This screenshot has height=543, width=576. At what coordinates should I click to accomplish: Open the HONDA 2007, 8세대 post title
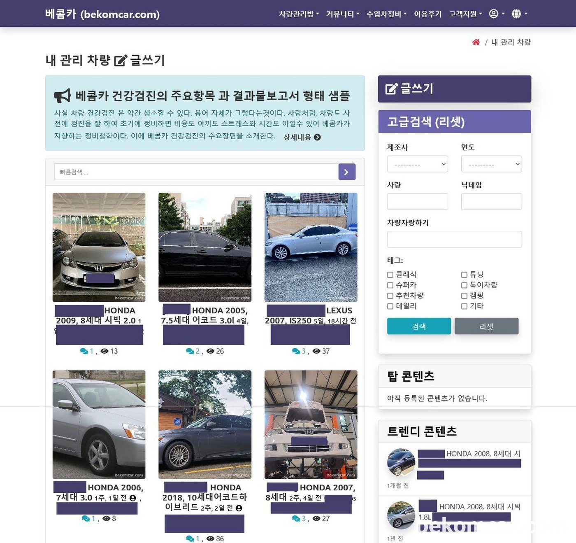(x=311, y=492)
